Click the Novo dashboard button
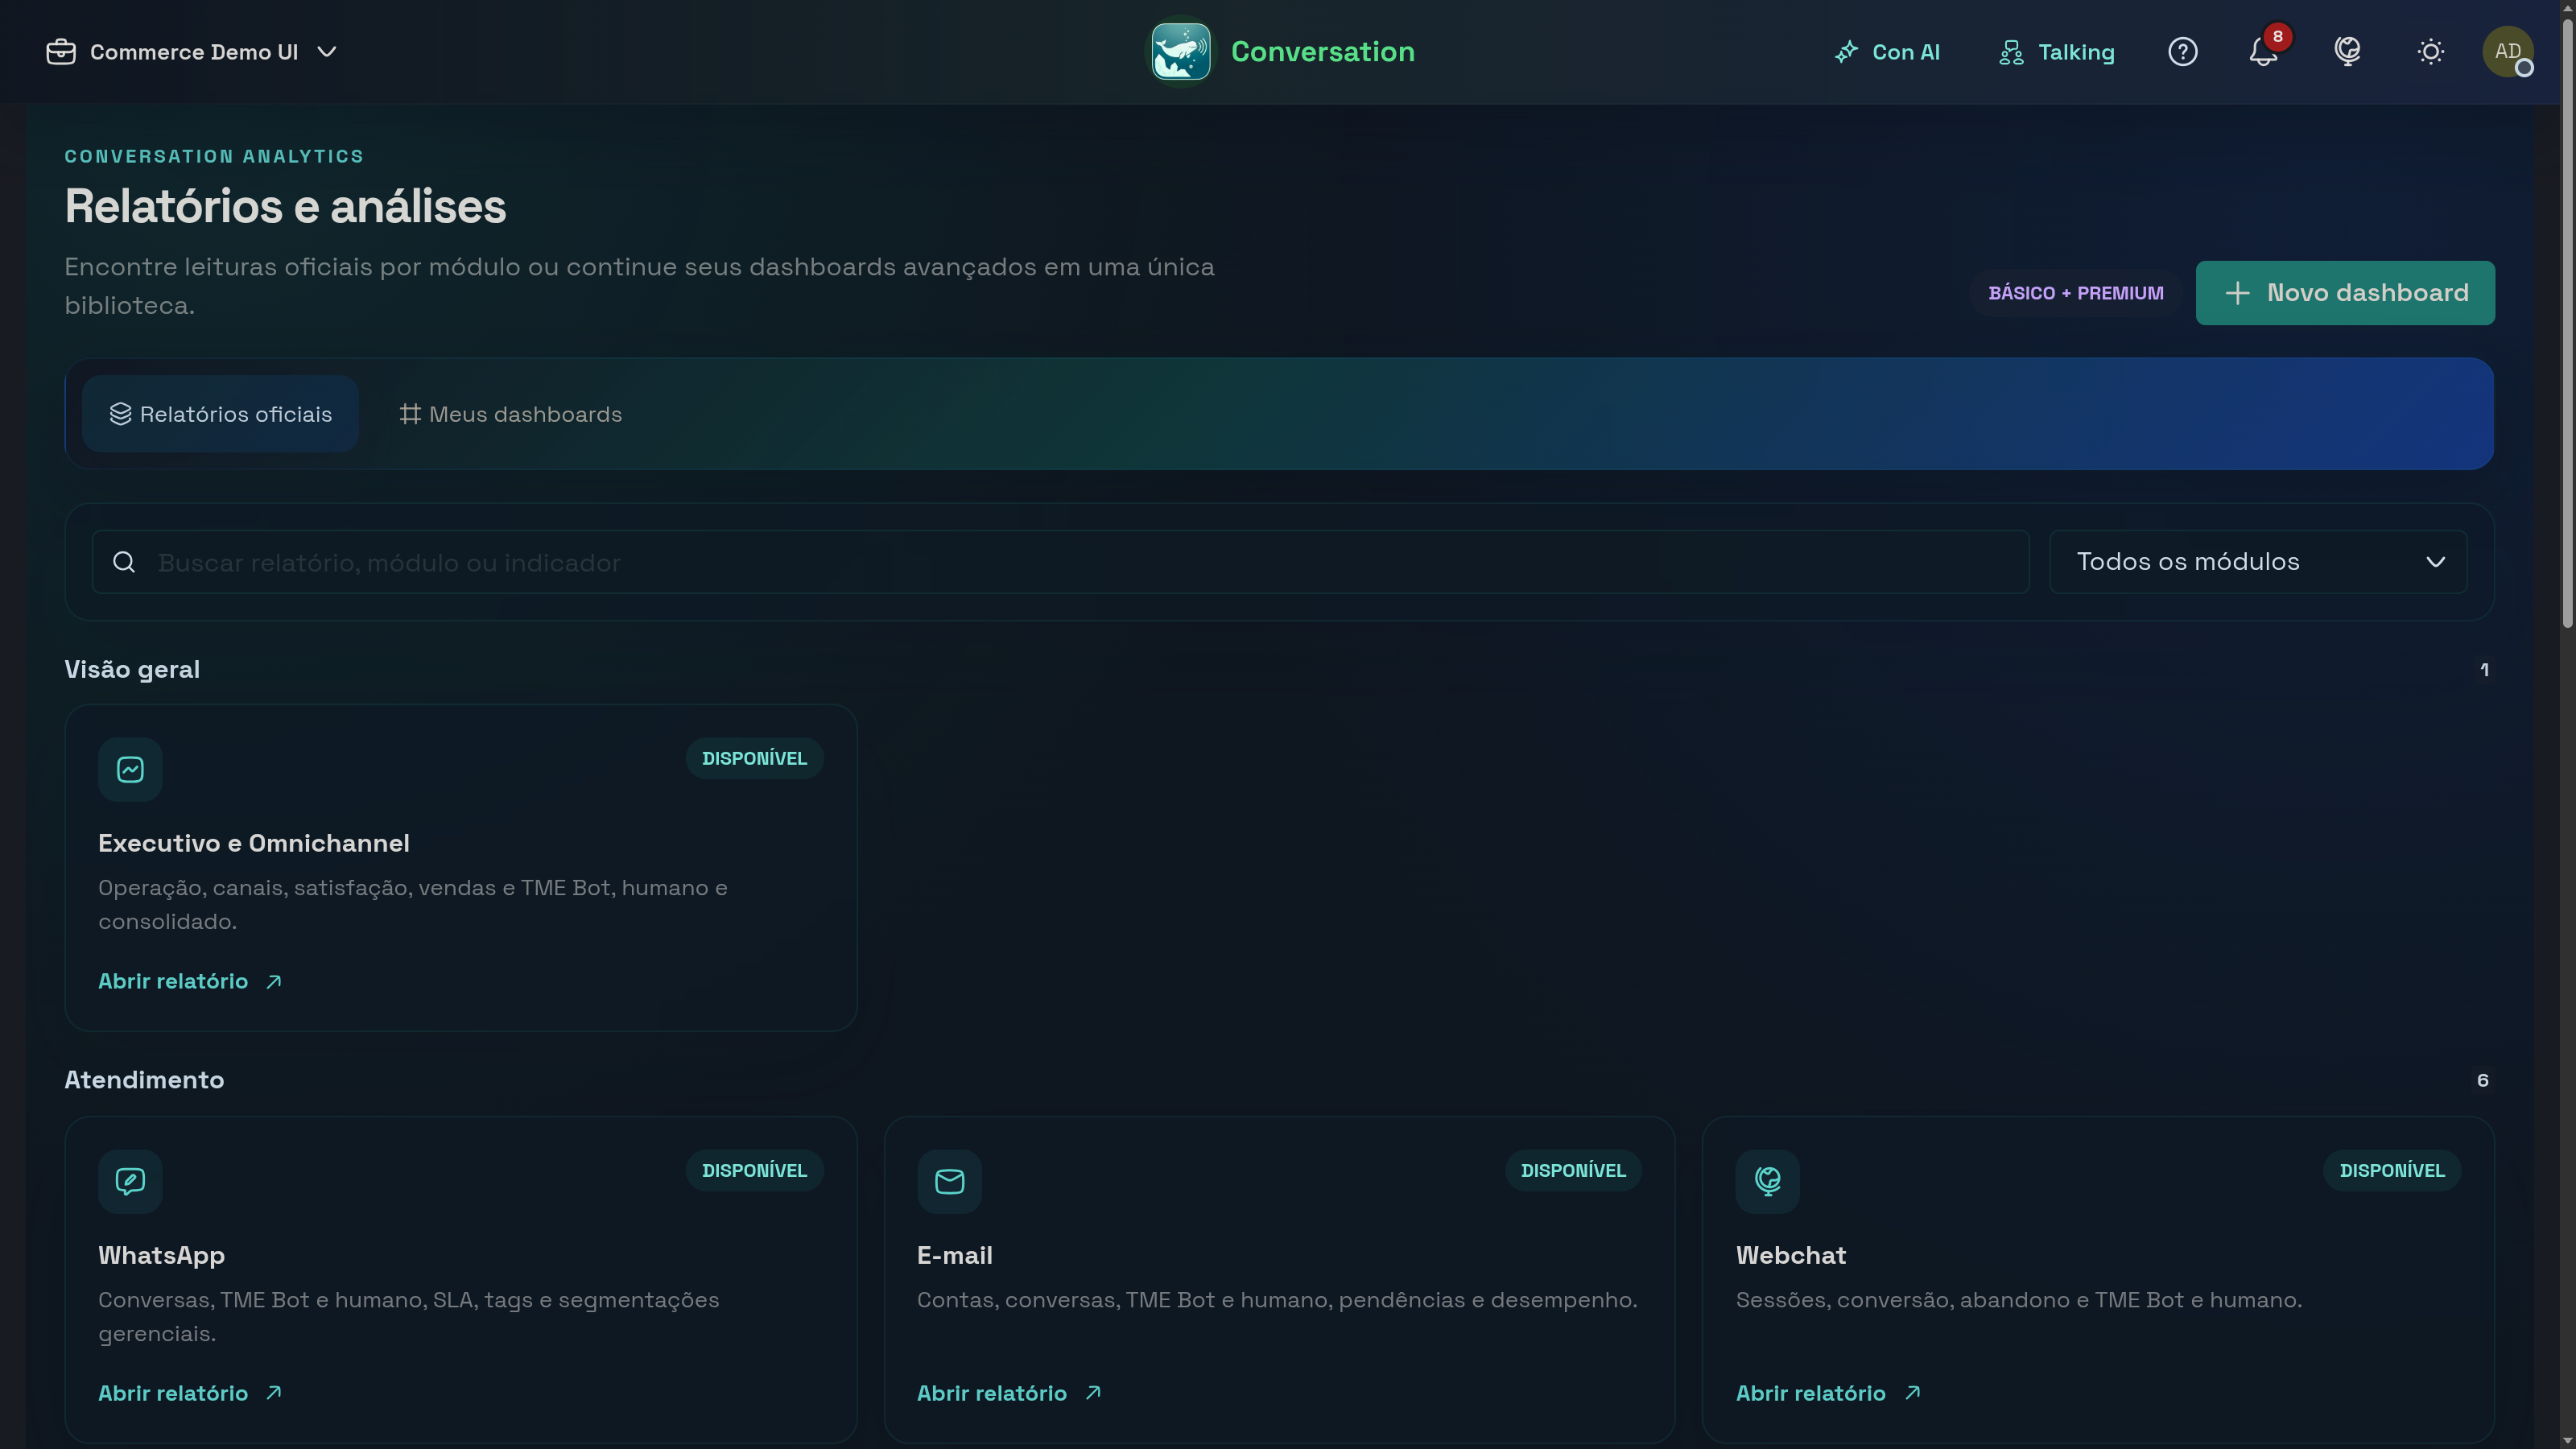This screenshot has height=1449, width=2576. (x=2345, y=293)
